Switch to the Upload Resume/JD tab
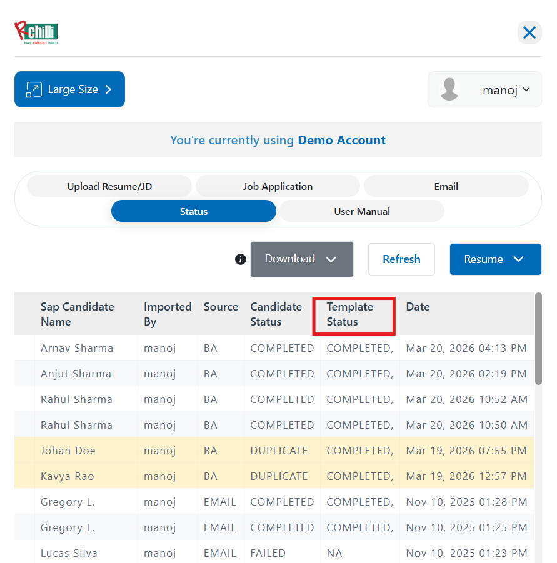 (x=109, y=186)
